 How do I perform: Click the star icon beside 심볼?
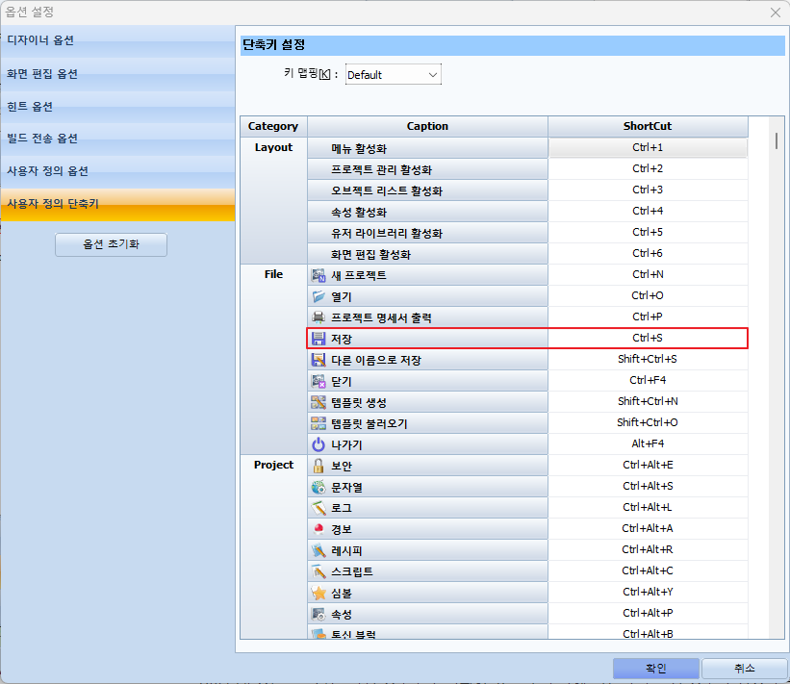pos(319,593)
